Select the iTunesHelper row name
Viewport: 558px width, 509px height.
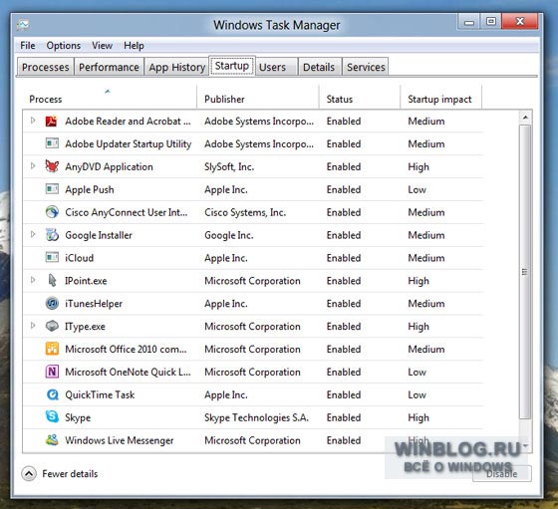(94, 304)
